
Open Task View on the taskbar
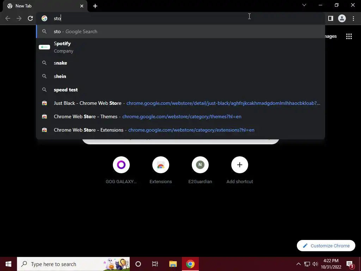pyautogui.click(x=155, y=264)
